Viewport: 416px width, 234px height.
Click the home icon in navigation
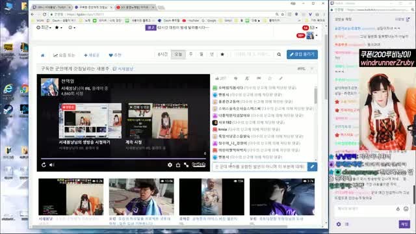(x=43, y=55)
